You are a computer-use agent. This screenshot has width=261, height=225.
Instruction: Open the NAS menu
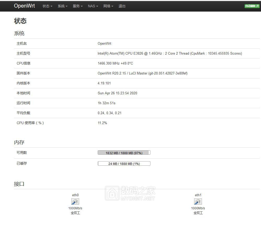pyautogui.click(x=93, y=6)
